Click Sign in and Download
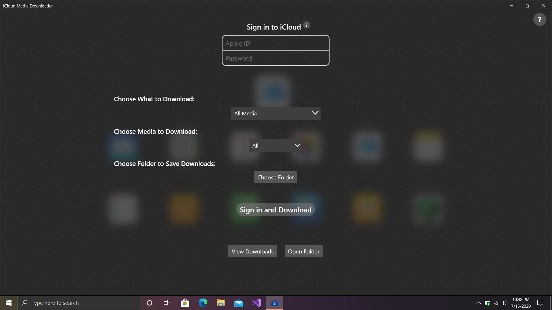The image size is (552, 310). point(275,210)
